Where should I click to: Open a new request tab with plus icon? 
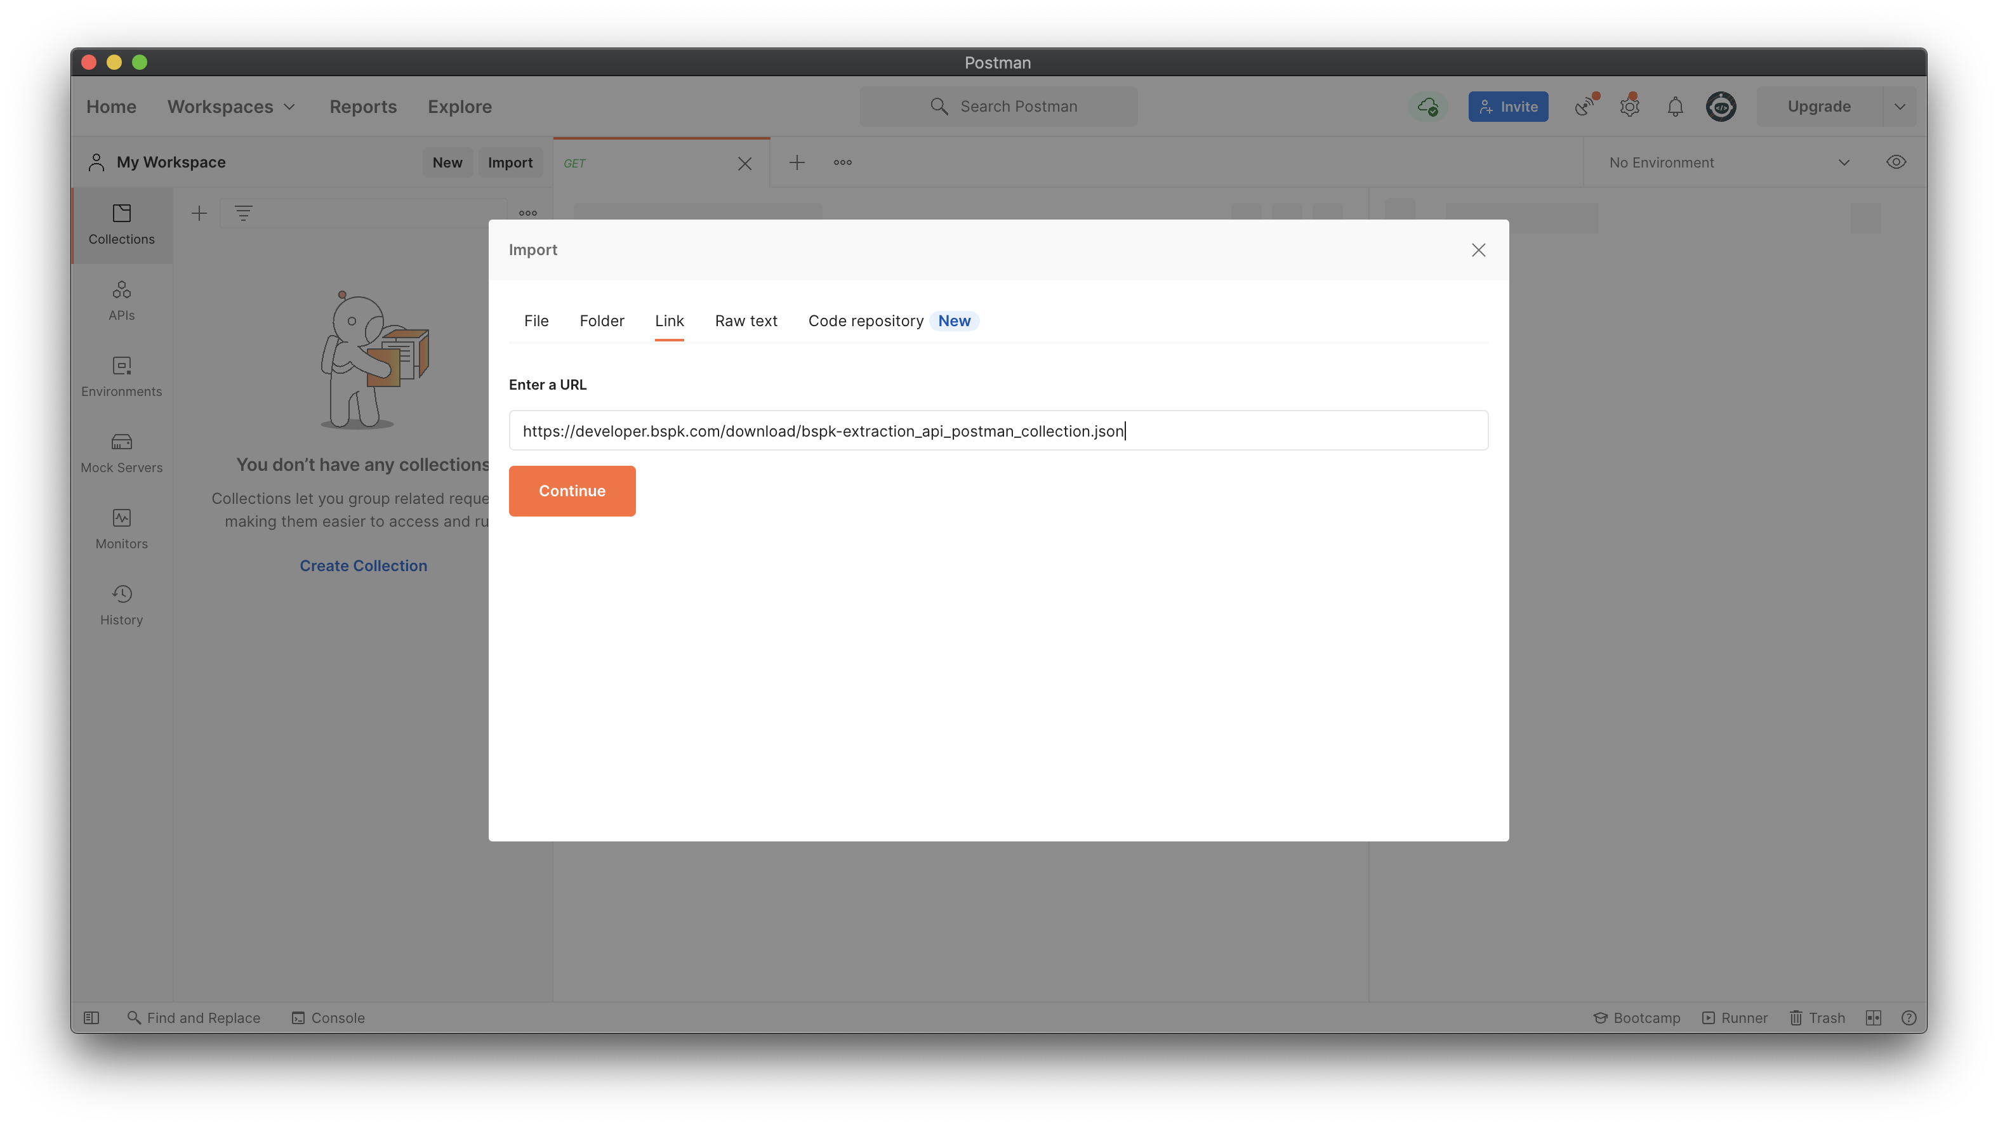point(797,162)
